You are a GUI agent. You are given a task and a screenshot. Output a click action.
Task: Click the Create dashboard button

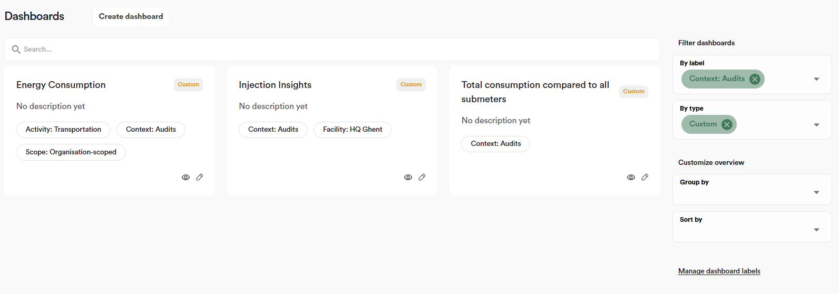coord(131,17)
